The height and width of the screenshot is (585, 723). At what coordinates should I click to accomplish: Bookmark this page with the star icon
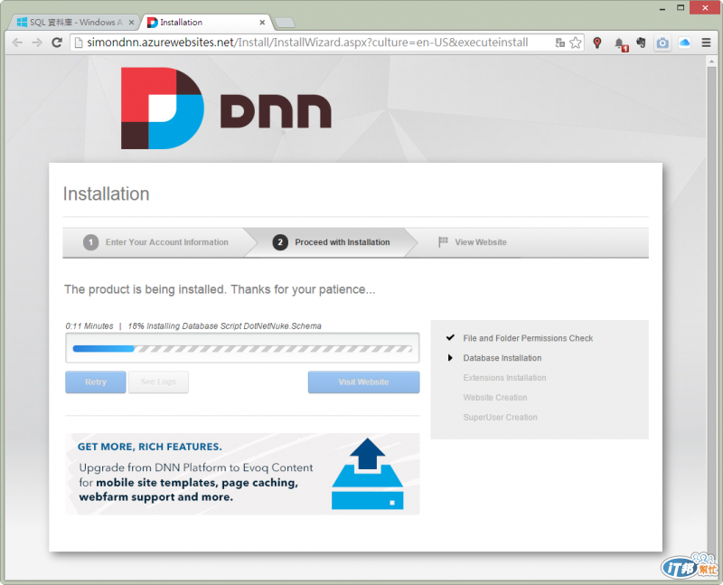576,42
